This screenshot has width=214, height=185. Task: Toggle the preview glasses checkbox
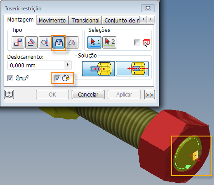(10, 78)
